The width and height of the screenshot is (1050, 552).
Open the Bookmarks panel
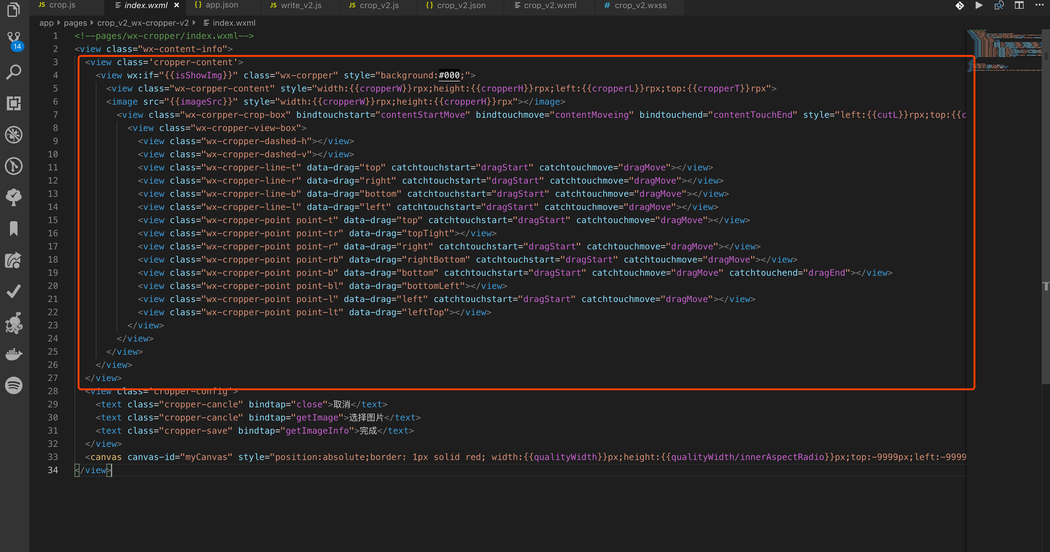[x=14, y=228]
